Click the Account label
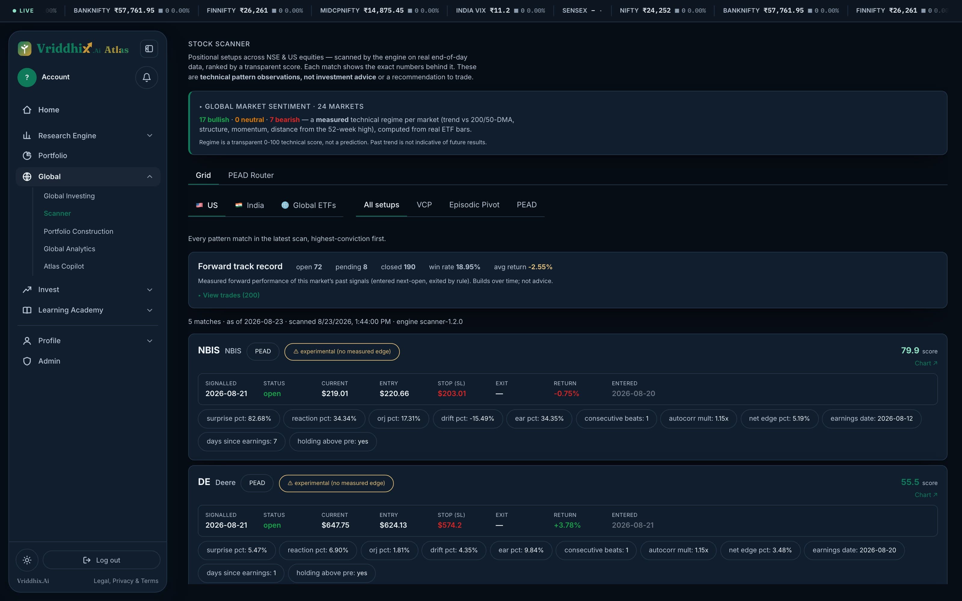 (56, 77)
